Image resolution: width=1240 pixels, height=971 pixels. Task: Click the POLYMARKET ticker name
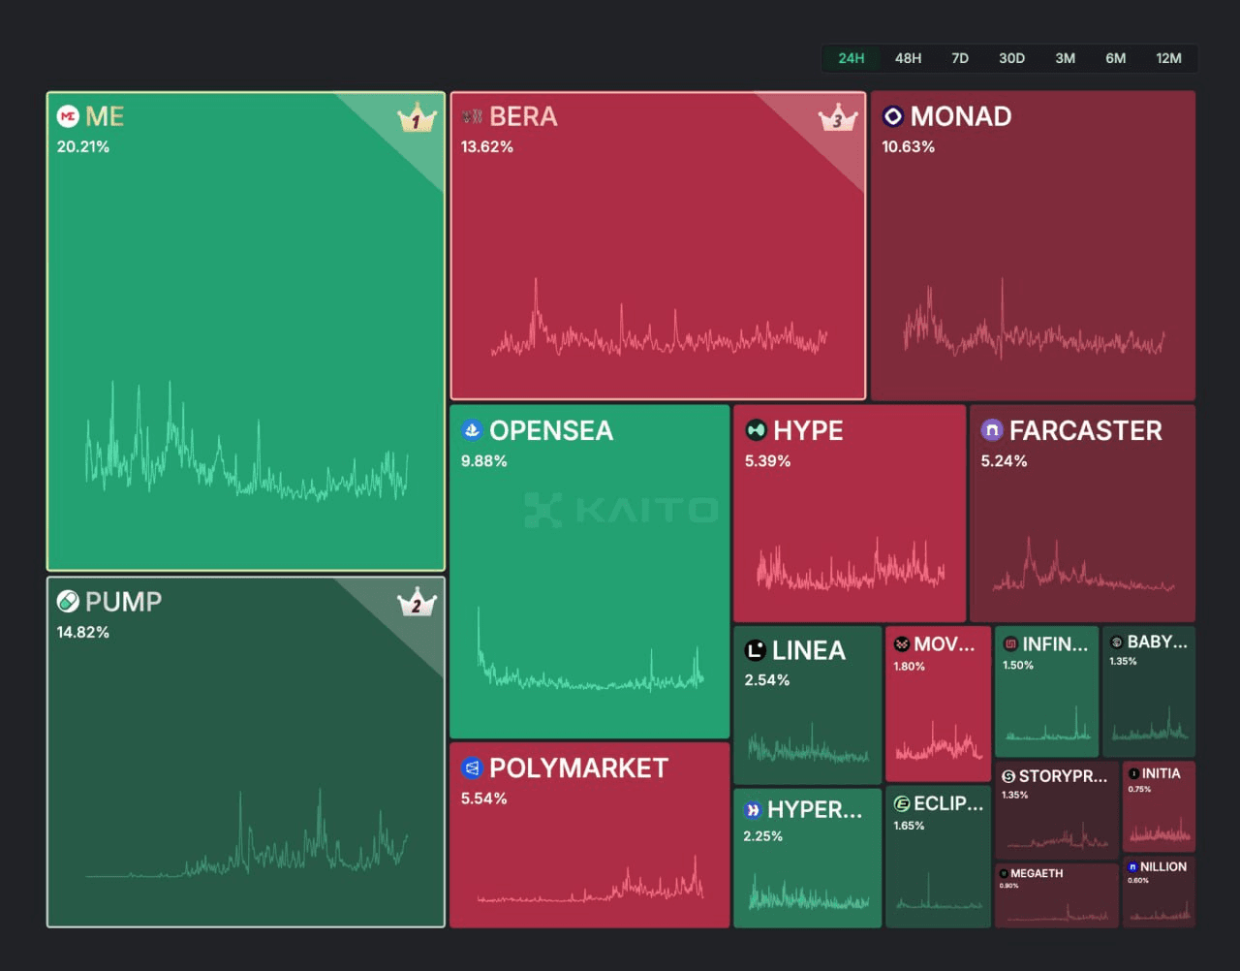click(578, 768)
